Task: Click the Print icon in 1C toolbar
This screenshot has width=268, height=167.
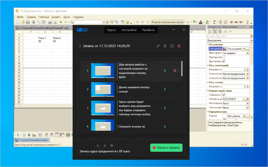Action: (x=50, y=22)
